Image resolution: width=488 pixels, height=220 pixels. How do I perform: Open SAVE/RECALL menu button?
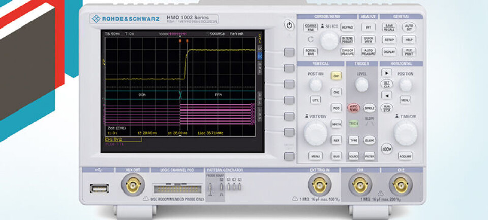pyautogui.click(x=389, y=28)
